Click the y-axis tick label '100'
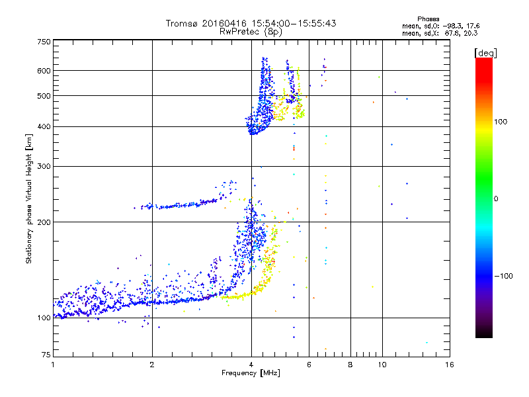529x397 pixels. click(x=44, y=318)
